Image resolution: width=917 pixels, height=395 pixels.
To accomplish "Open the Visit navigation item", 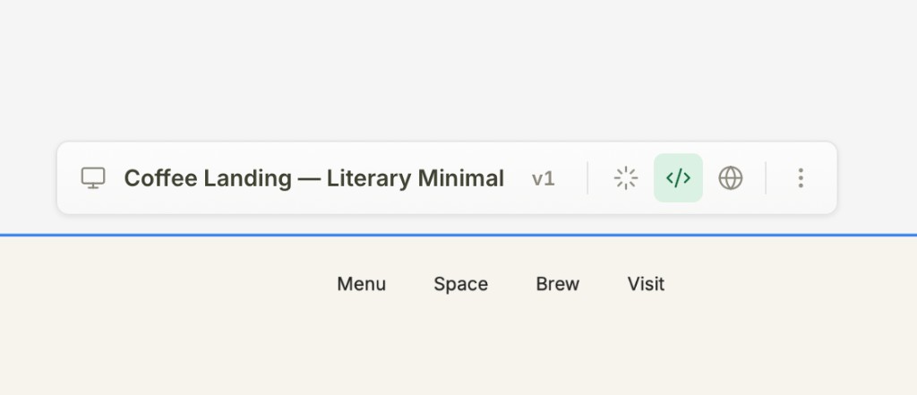I will pos(647,284).
